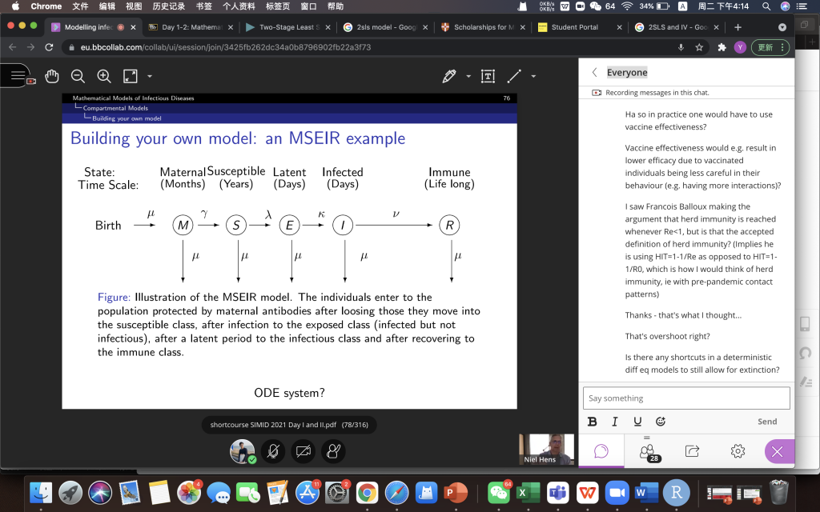Open the chat panel tab
The width and height of the screenshot is (820, 512).
(x=601, y=451)
